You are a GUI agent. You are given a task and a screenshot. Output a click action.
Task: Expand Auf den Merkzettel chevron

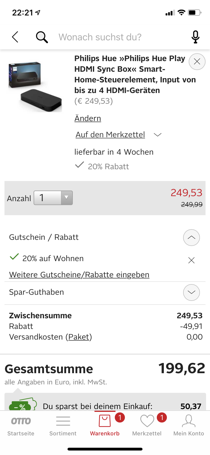[158, 135]
